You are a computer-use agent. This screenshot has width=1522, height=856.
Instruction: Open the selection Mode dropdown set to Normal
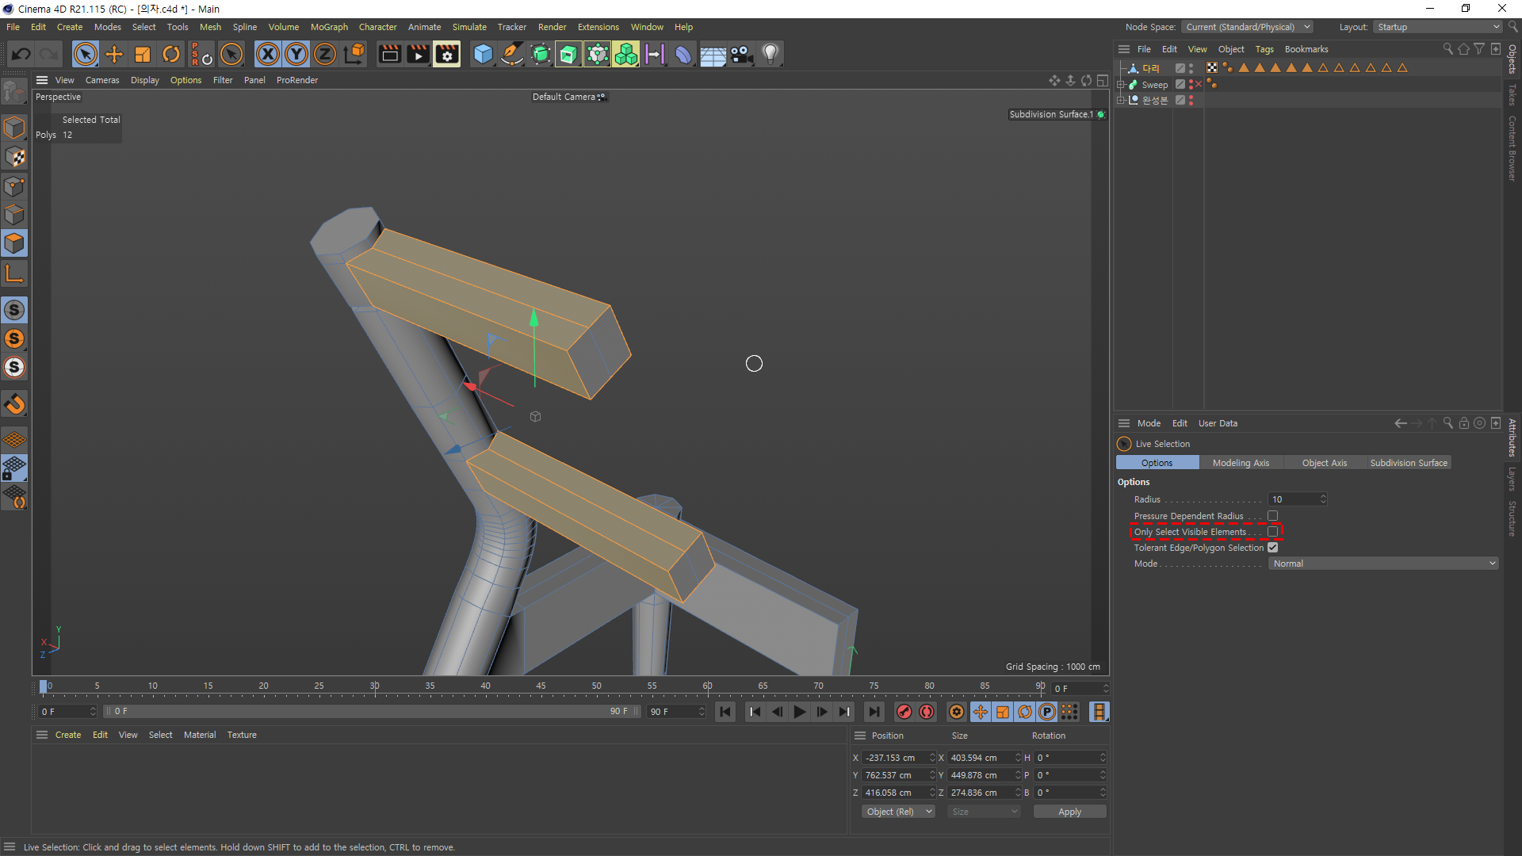pos(1382,564)
